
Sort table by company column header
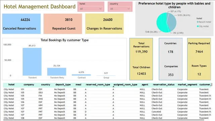(29, 84)
